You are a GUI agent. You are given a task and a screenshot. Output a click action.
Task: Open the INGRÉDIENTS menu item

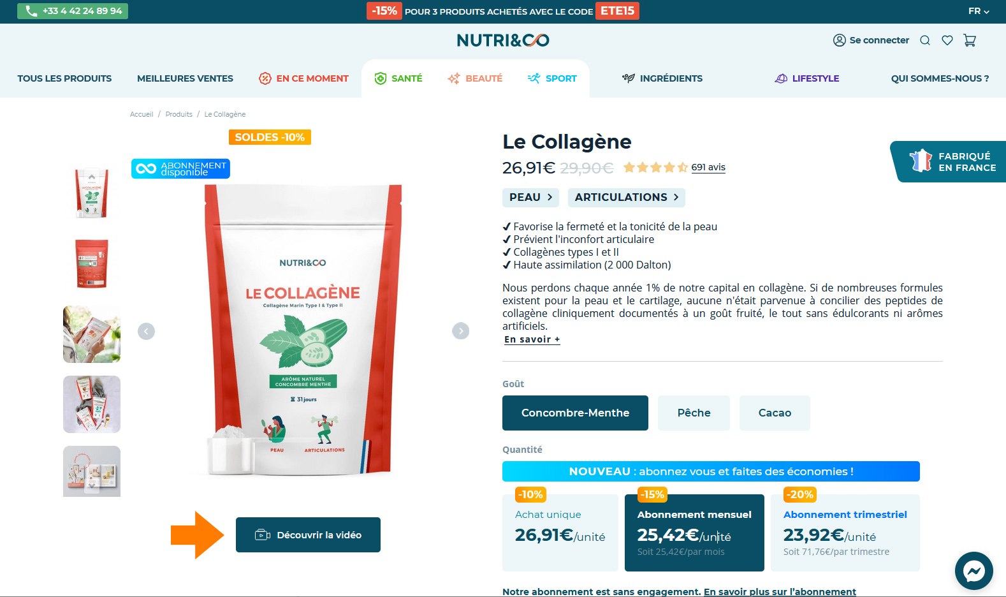(662, 78)
